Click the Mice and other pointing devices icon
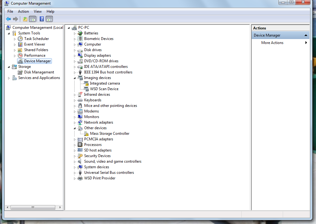Viewport: 316px width, 224px height. (x=80, y=106)
